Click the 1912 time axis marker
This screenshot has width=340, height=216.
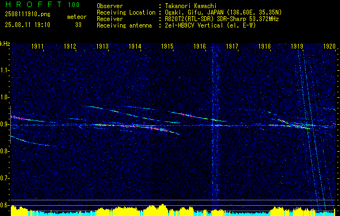[70, 46]
